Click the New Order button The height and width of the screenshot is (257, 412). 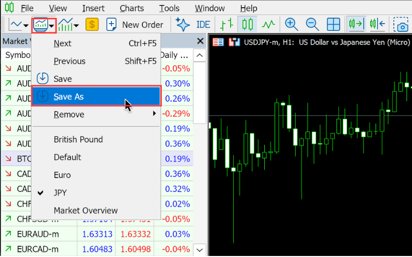135,25
